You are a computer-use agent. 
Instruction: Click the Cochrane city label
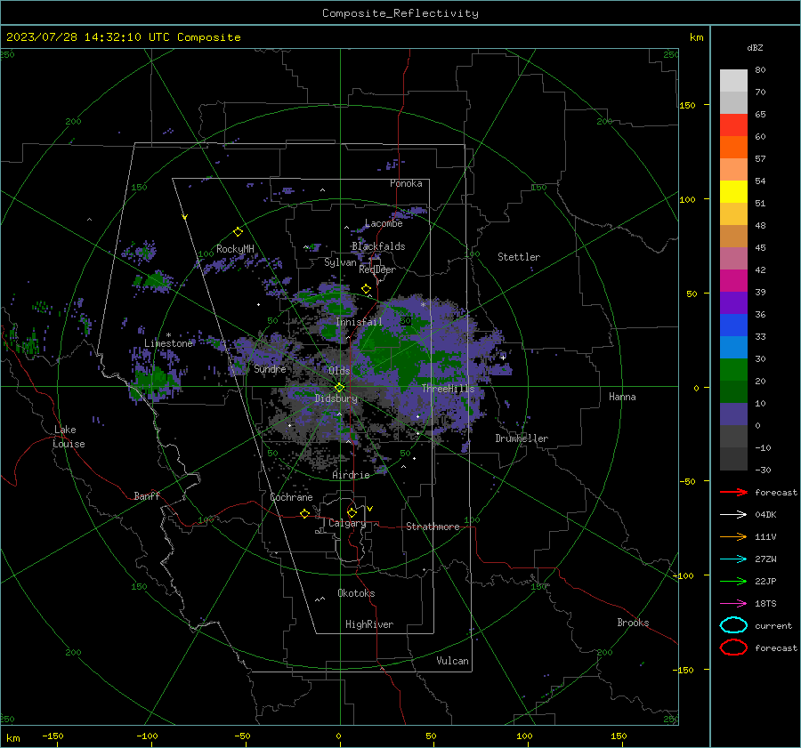291,497
